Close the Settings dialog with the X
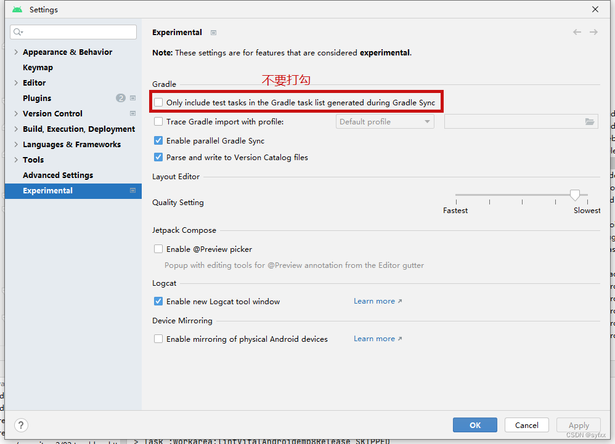The height and width of the screenshot is (444, 615). tap(595, 9)
